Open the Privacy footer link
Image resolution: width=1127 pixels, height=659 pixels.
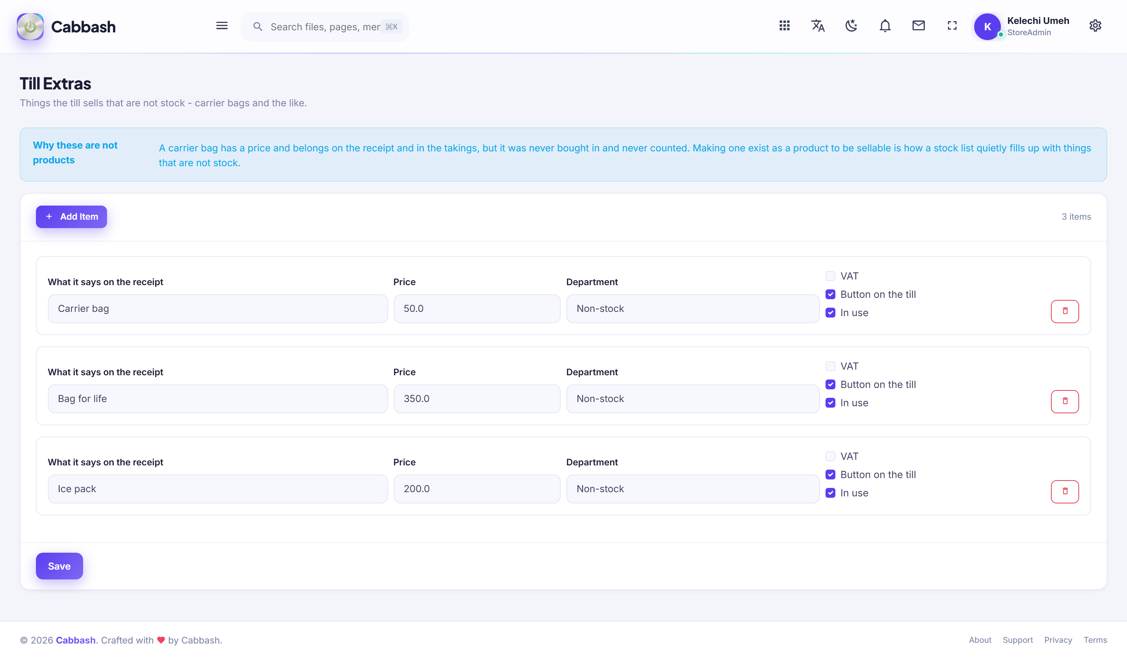1058,640
